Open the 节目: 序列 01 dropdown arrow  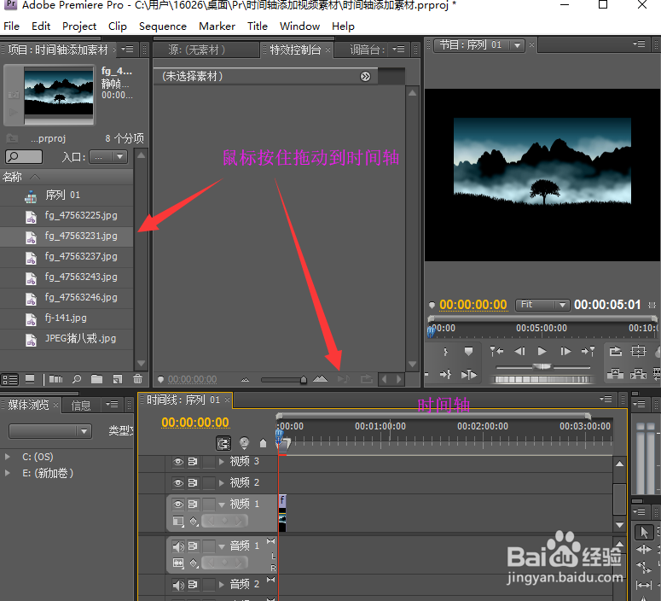517,45
